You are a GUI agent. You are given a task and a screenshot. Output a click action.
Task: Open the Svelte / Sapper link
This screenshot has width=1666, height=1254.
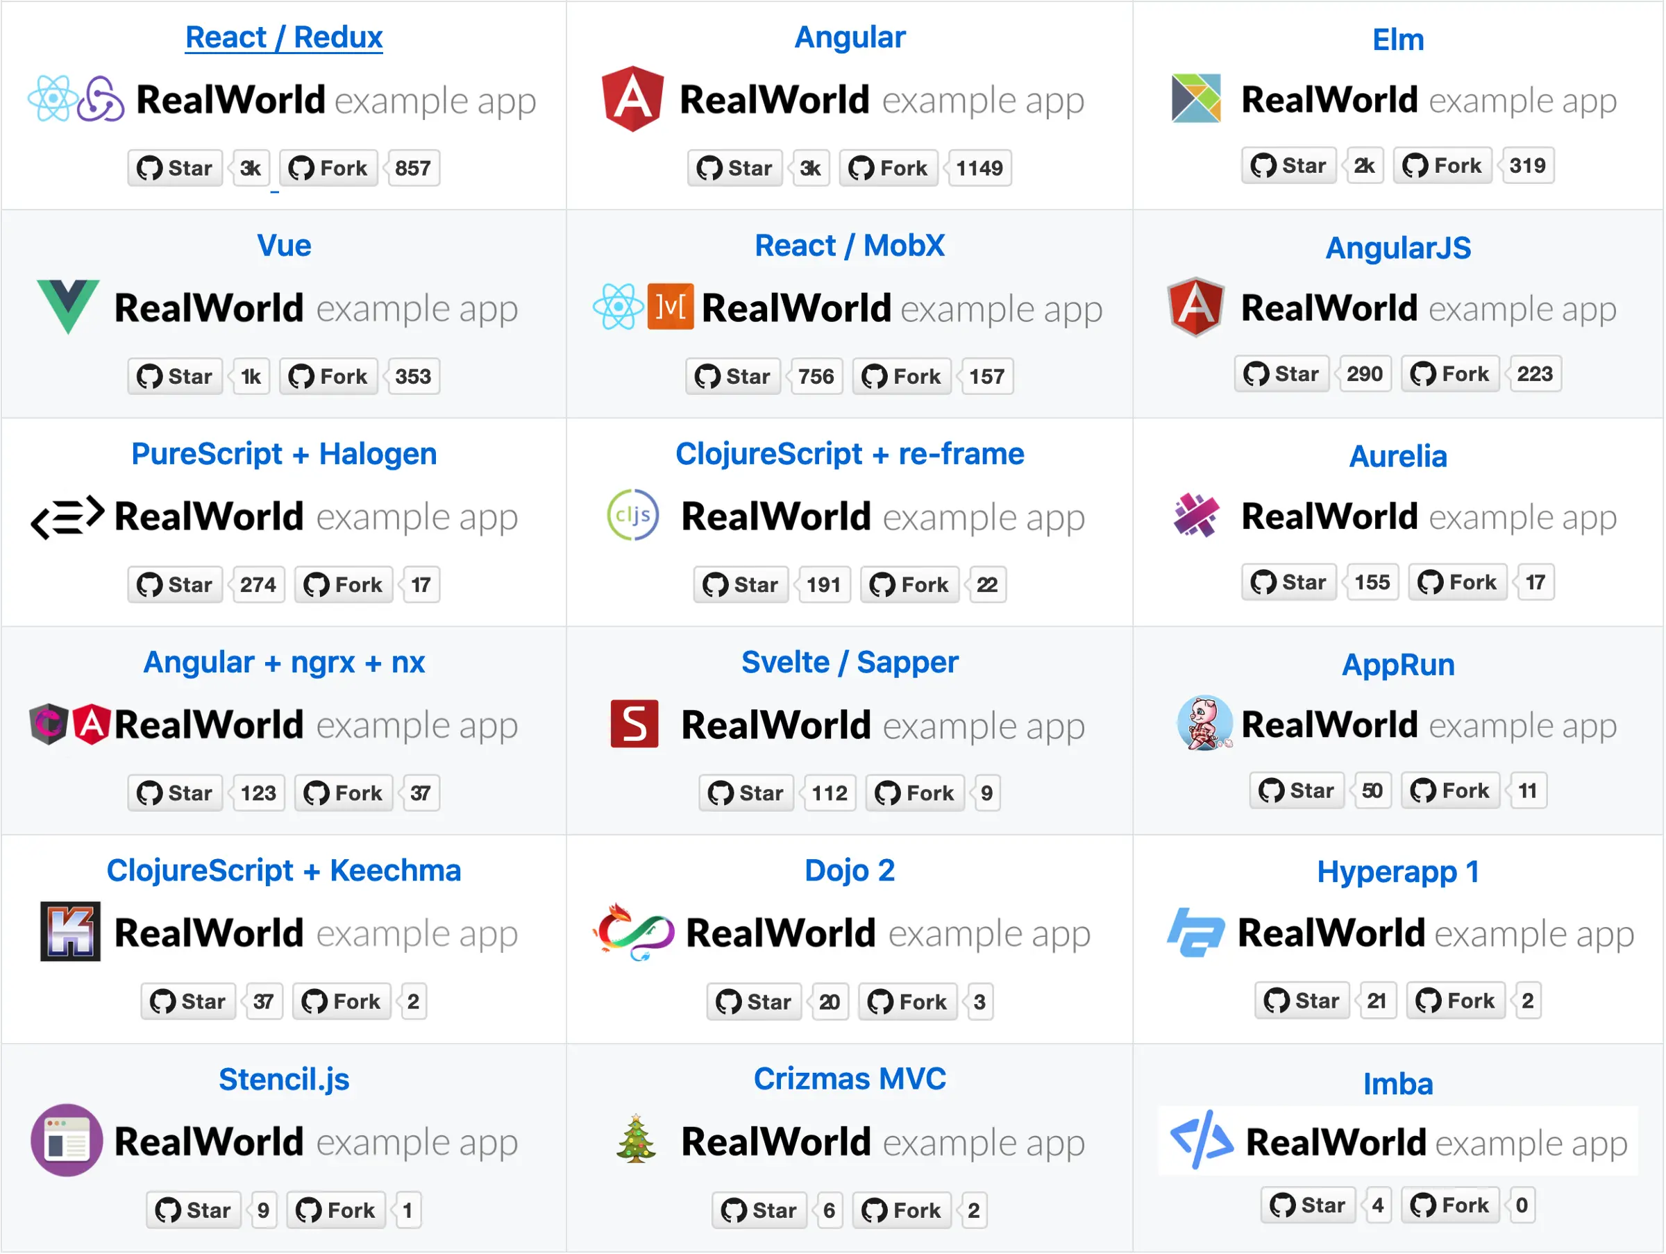pos(850,662)
